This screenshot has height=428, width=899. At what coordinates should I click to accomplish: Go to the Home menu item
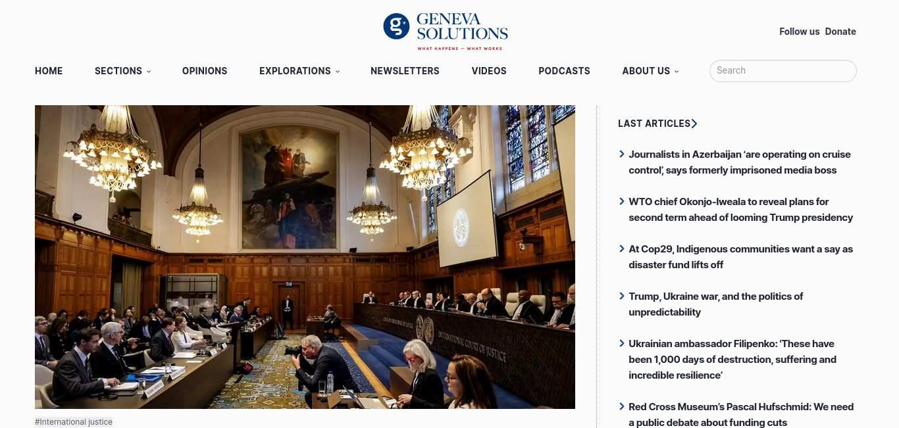(x=49, y=71)
